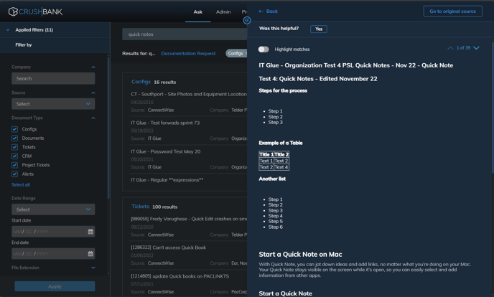Switch to the Admin tab

coord(223,12)
